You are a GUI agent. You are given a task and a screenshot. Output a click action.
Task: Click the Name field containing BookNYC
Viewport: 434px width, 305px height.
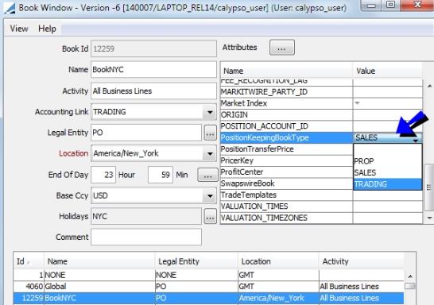153,69
